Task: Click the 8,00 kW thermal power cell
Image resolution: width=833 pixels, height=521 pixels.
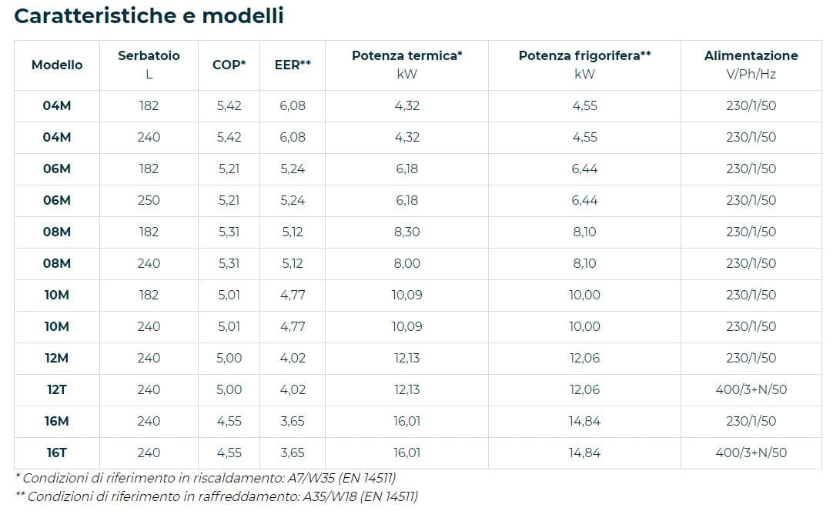Action: [x=406, y=263]
